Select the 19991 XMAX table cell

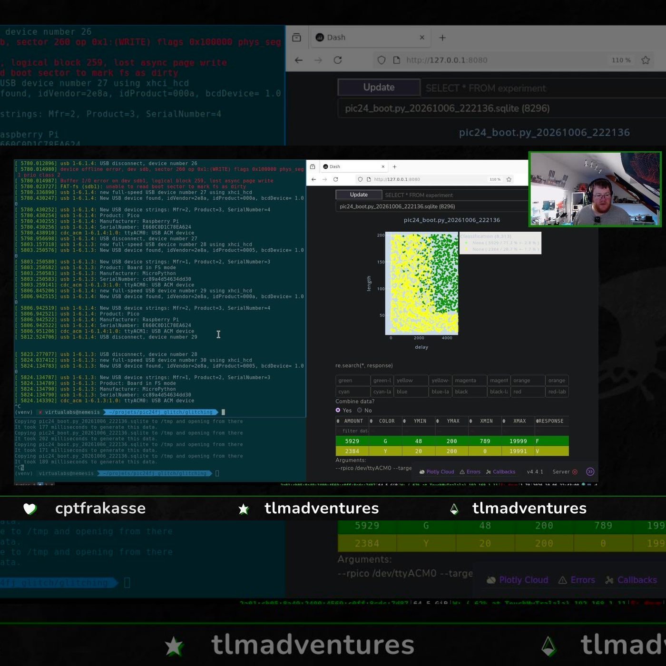pos(518,451)
